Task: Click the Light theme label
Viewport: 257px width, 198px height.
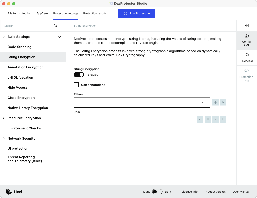Action: pyautogui.click(x=146, y=192)
